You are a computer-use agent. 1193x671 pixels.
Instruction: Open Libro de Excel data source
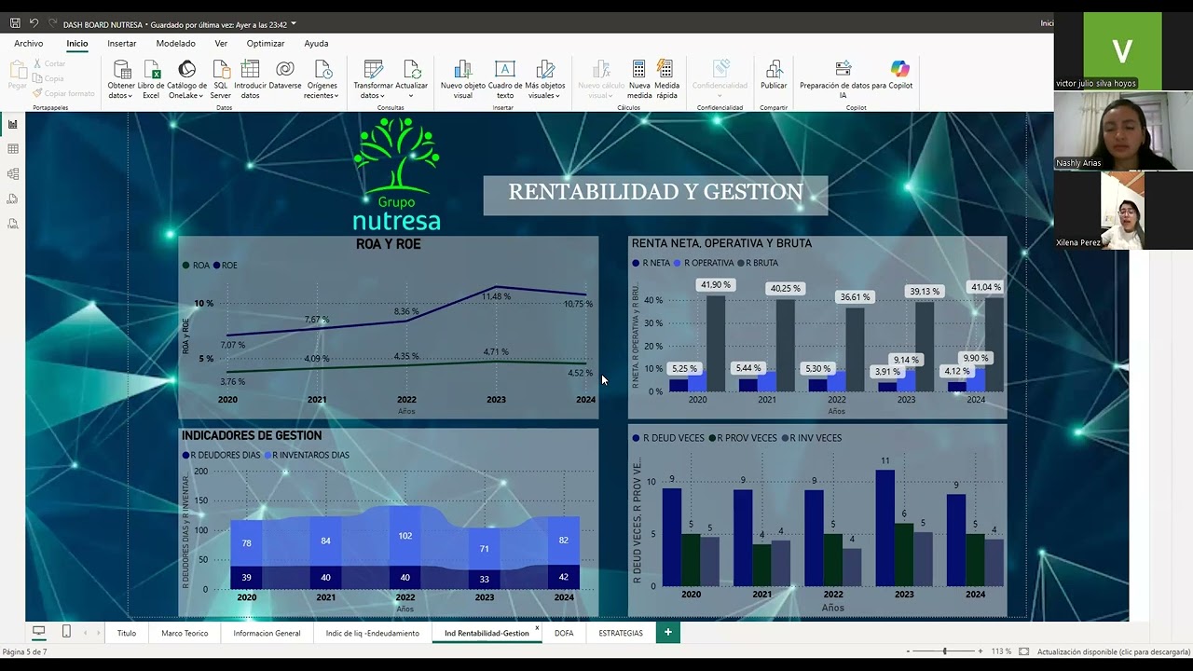tap(151, 79)
